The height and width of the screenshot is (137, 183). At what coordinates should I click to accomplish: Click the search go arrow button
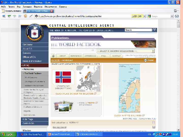(154, 30)
